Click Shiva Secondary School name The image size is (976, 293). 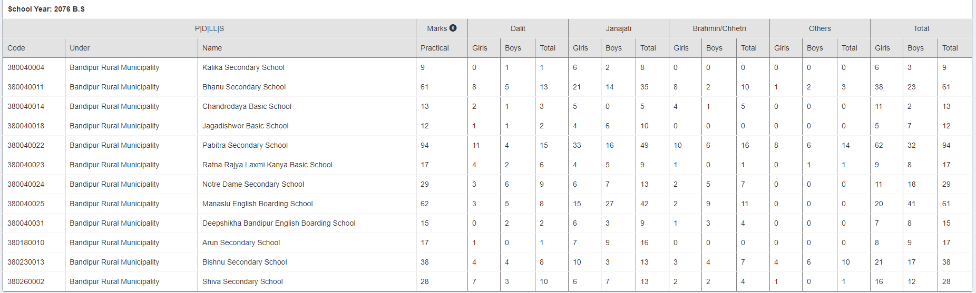click(242, 281)
